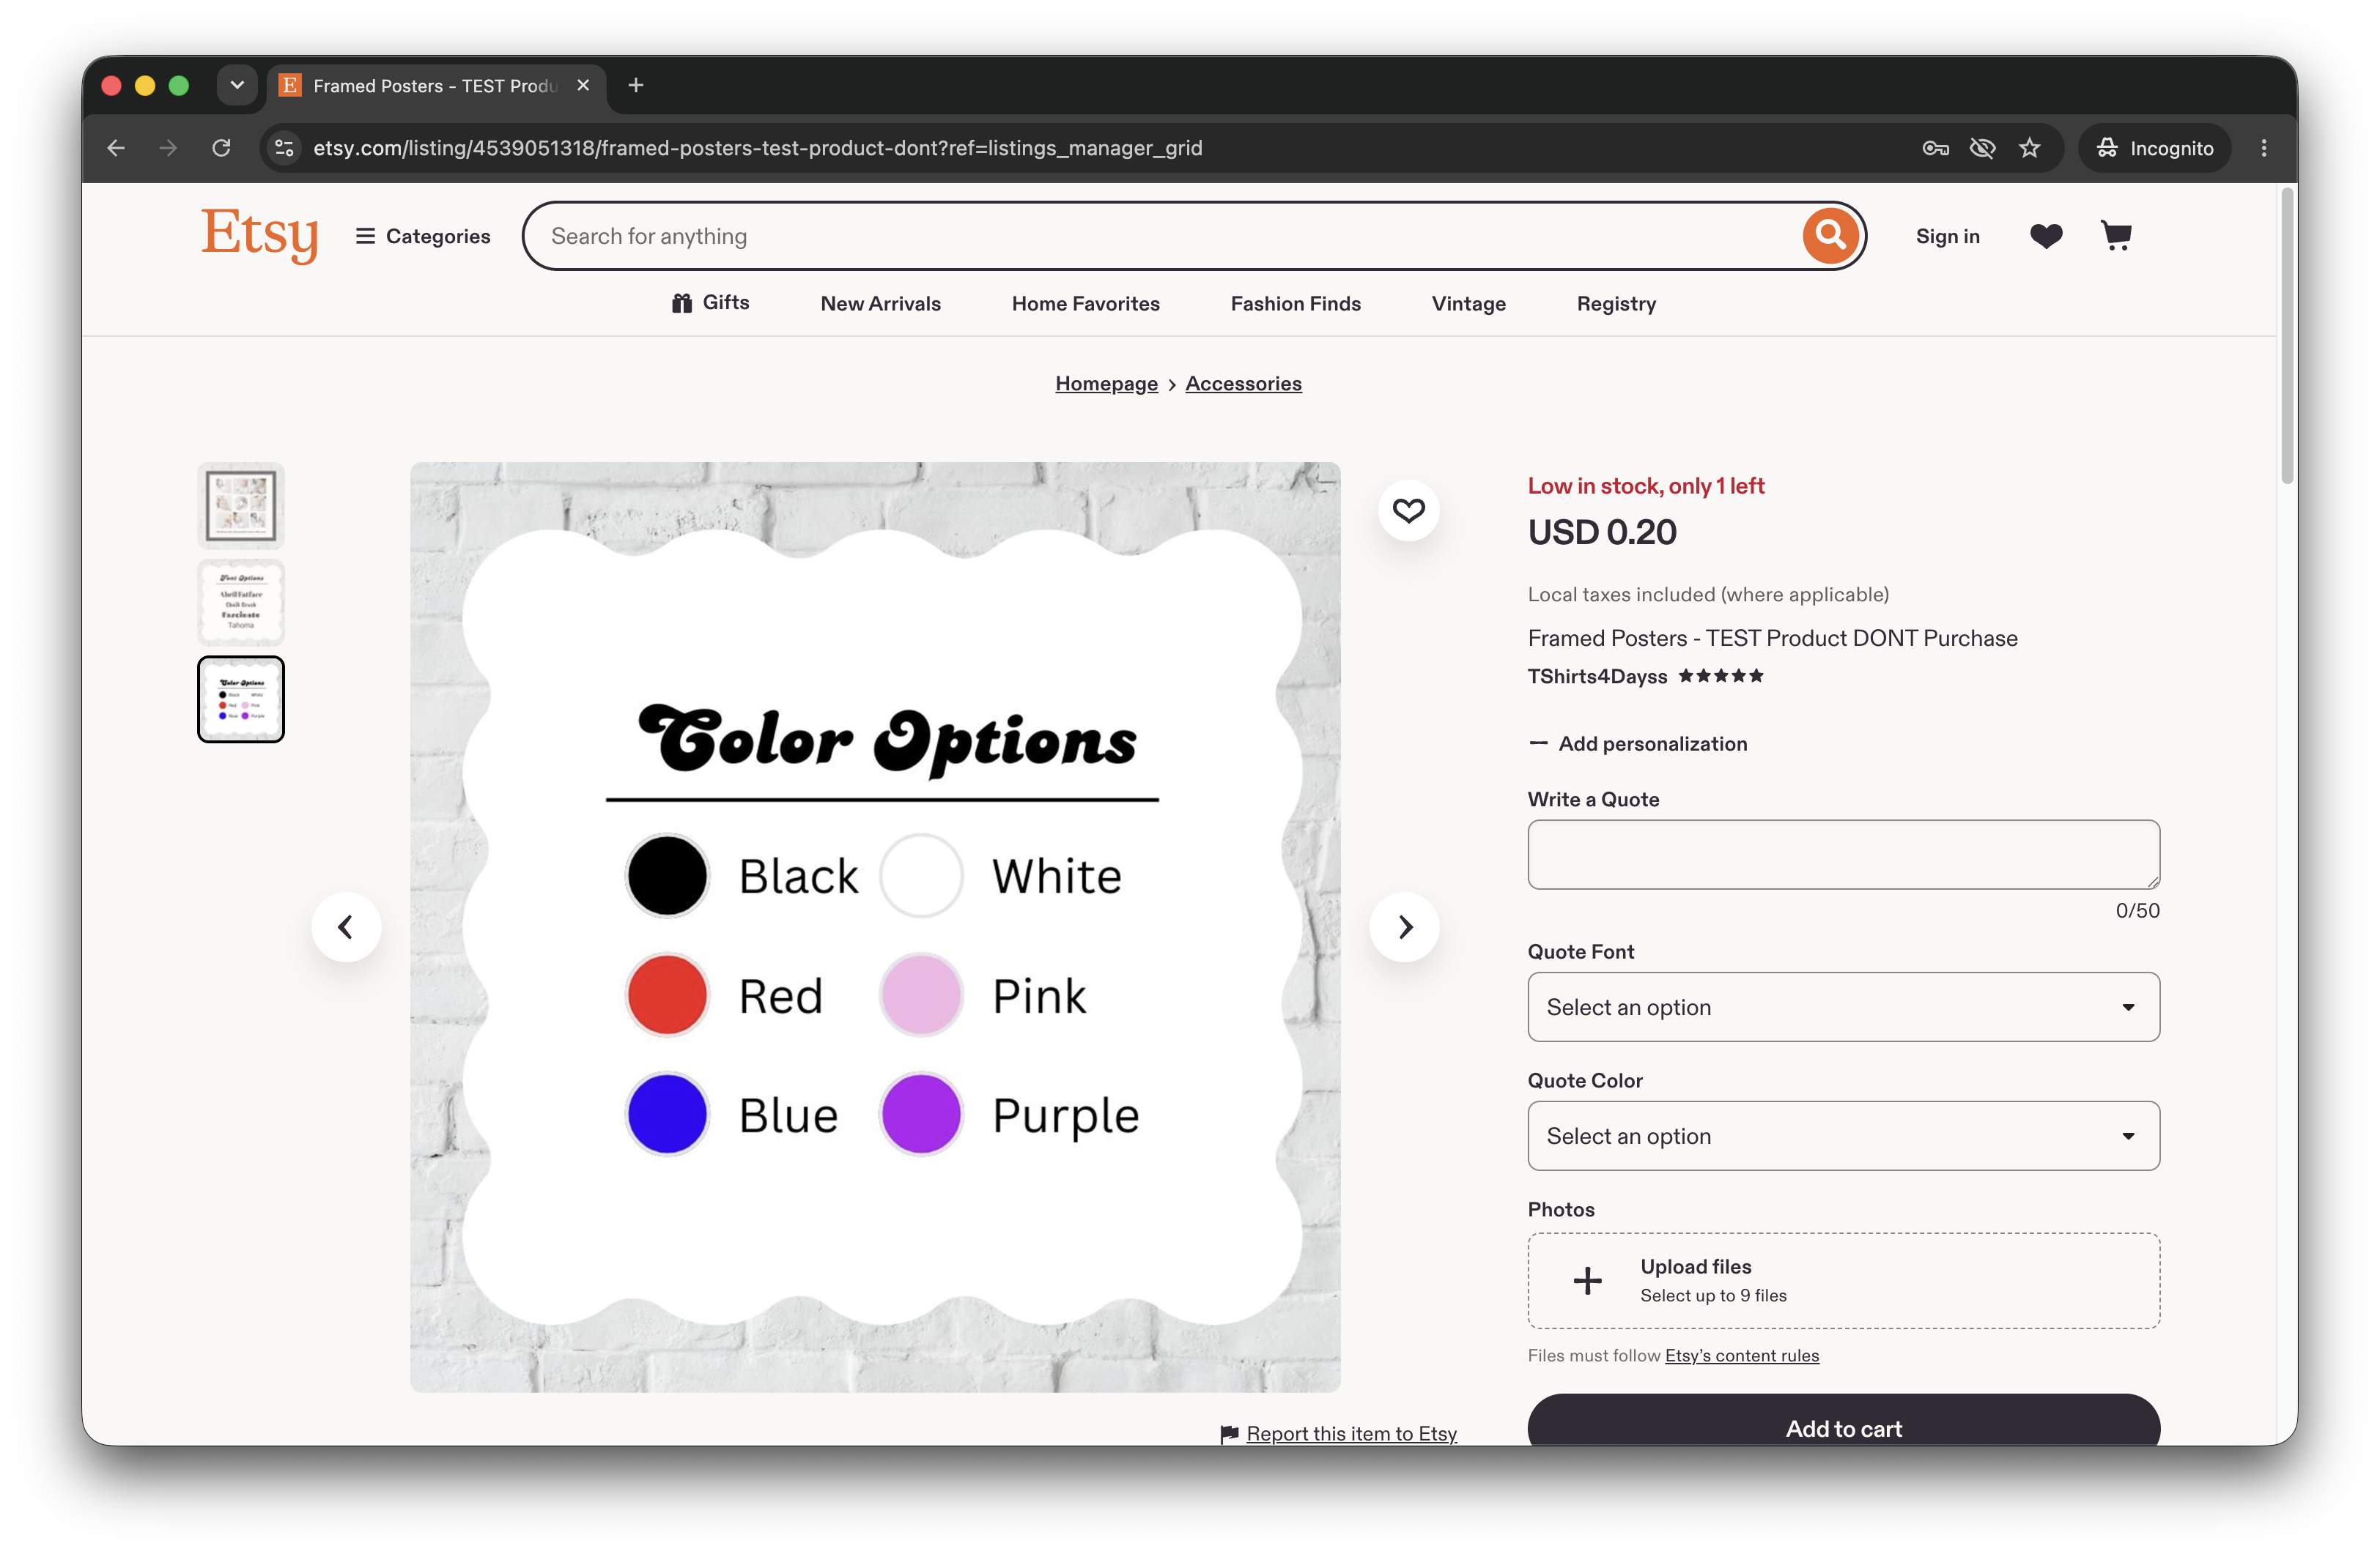Favorite this item with heart button

pyautogui.click(x=1408, y=510)
